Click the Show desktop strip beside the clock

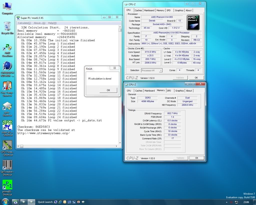click(255, 202)
